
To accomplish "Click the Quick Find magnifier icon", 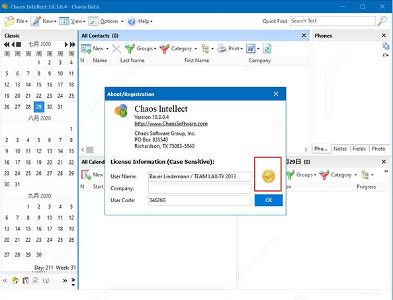I will (x=382, y=21).
